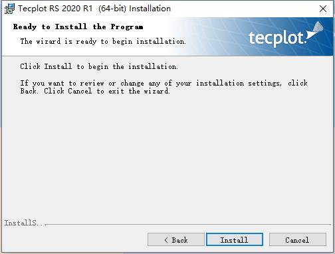Click 'The wizard is ready' subtitle text
The height and width of the screenshot is (254, 335).
103,41
